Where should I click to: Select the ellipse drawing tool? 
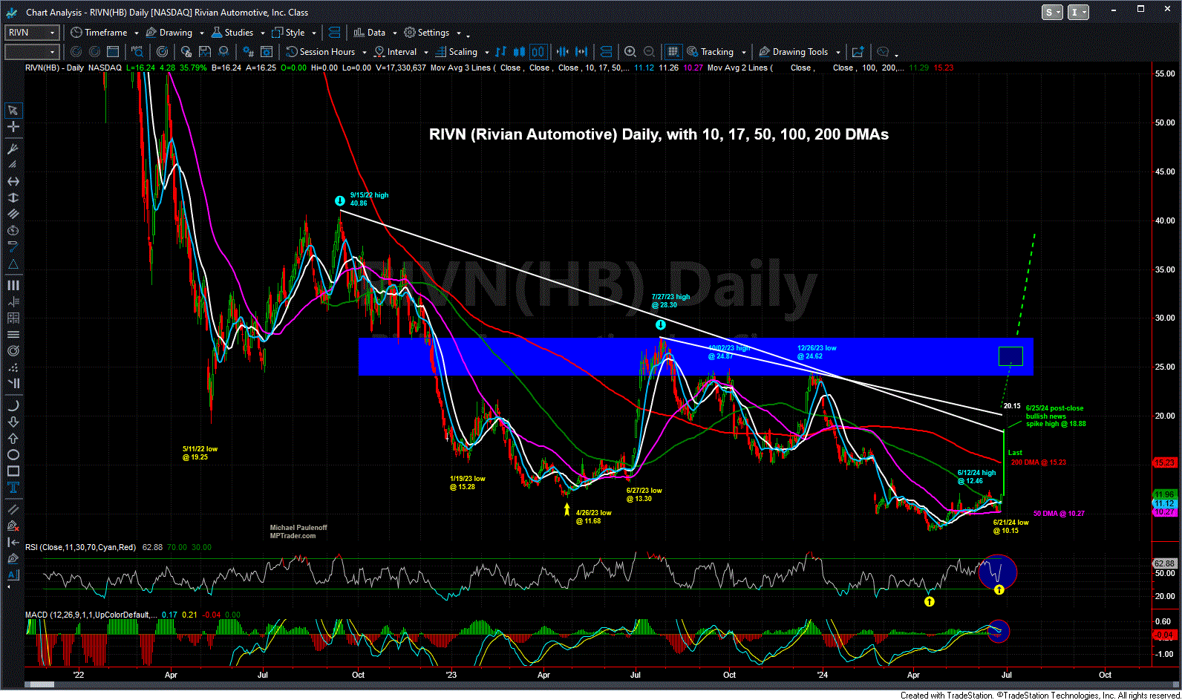click(13, 455)
